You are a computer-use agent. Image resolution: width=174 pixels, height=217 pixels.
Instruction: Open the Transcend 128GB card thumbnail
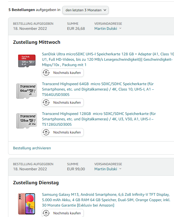pos(27,121)
